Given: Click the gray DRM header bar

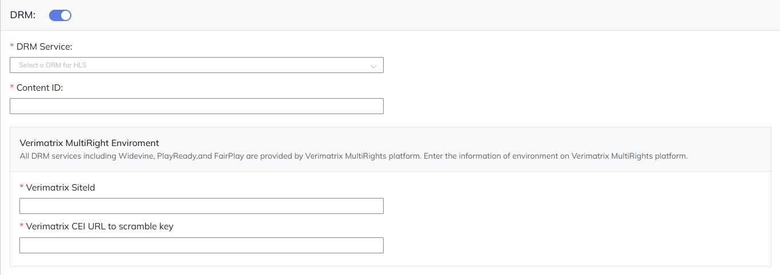Looking at the screenshot, I should click(400, 15).
